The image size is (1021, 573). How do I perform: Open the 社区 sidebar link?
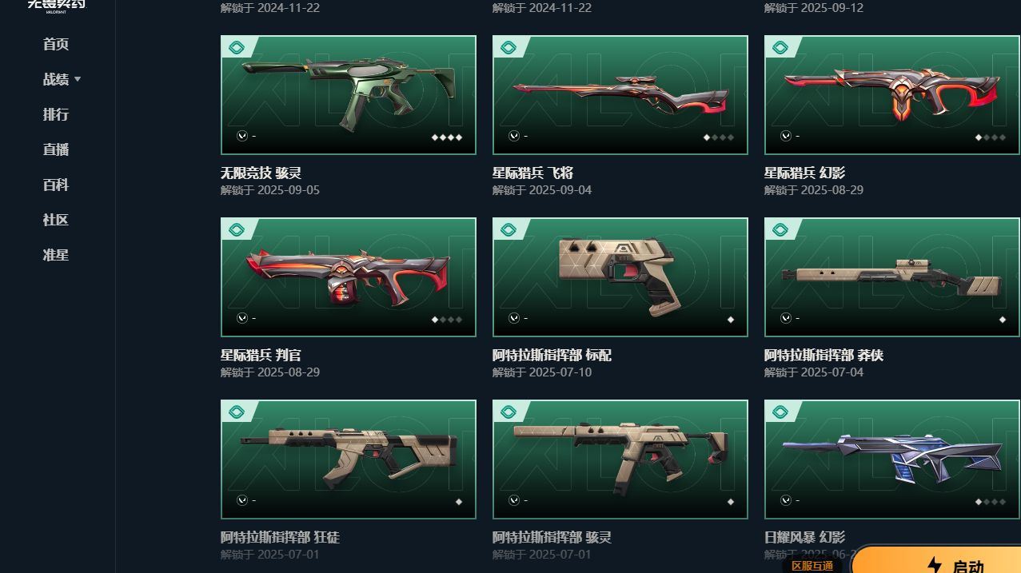click(56, 220)
